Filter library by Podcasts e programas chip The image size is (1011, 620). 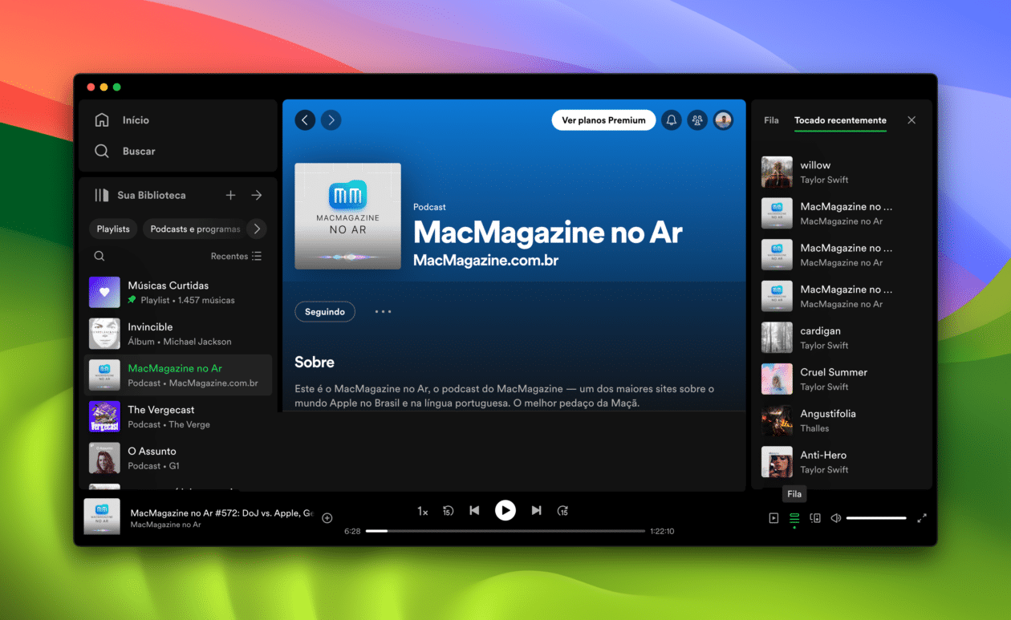tap(195, 229)
